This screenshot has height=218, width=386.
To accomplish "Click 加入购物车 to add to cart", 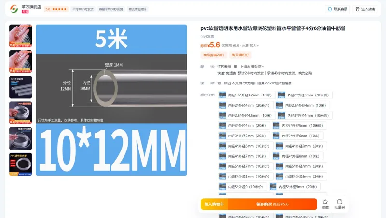I will (x=214, y=204).
